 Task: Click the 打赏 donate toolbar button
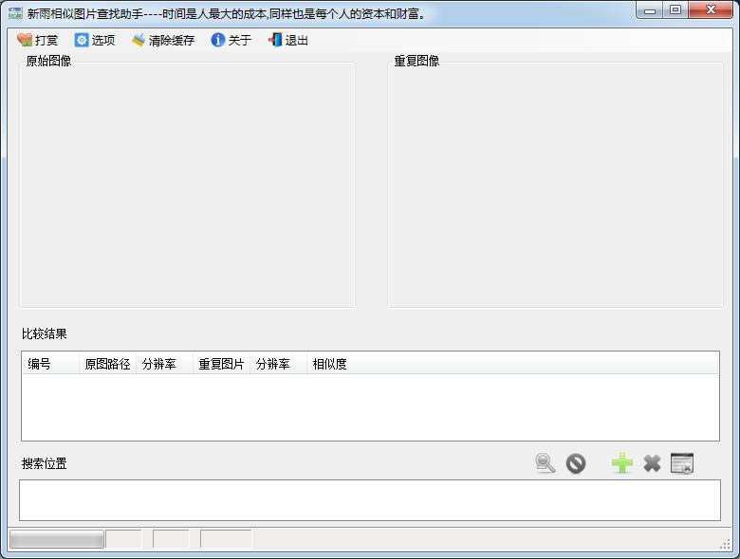(x=37, y=40)
